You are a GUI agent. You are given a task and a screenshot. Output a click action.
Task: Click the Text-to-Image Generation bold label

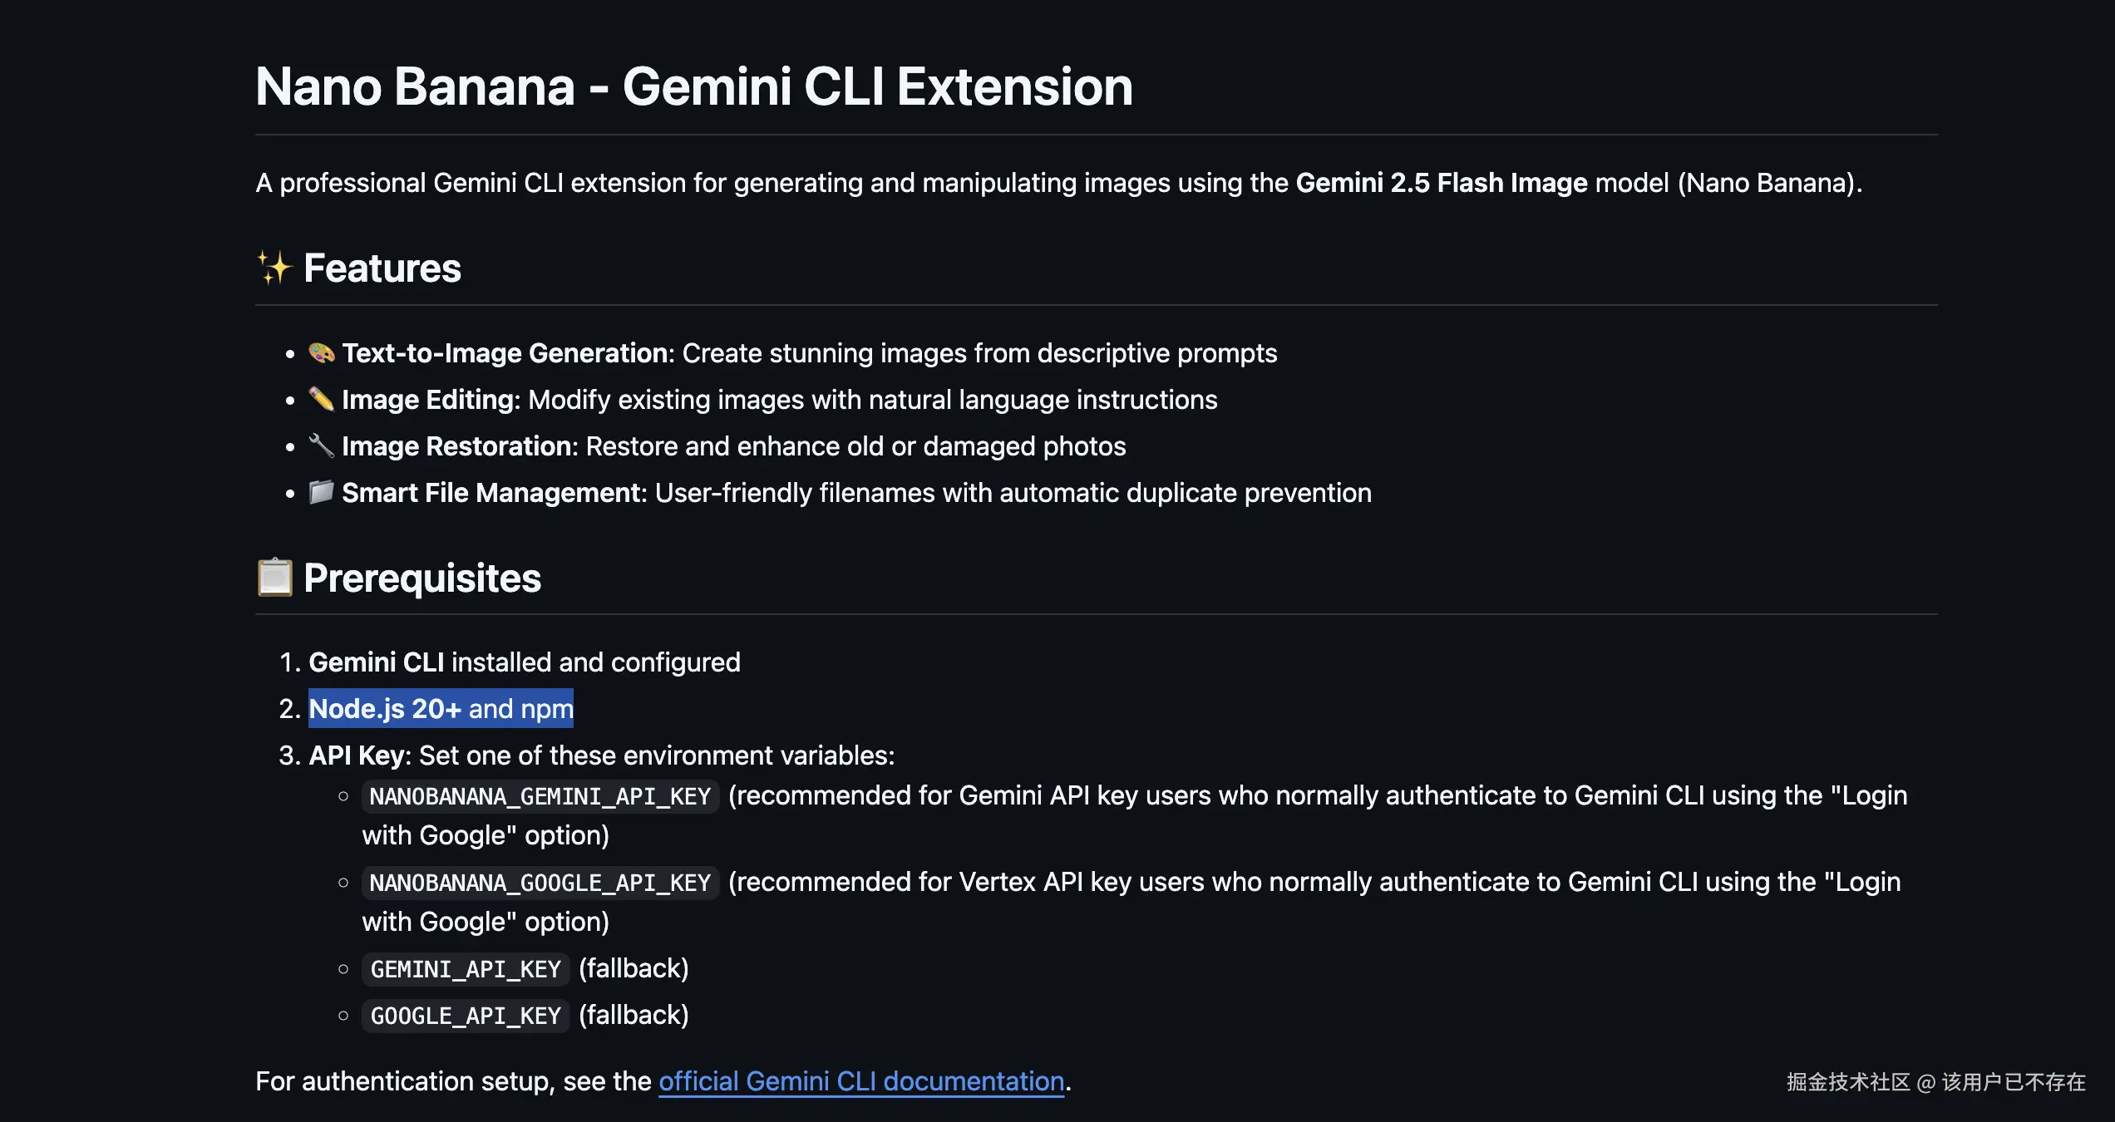point(506,353)
